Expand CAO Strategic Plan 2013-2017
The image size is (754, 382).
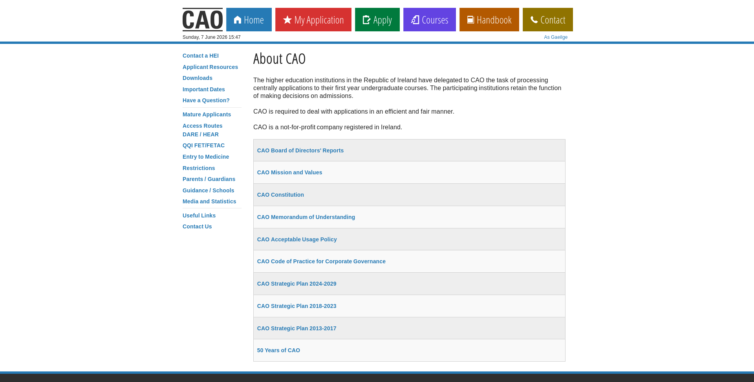click(409, 328)
